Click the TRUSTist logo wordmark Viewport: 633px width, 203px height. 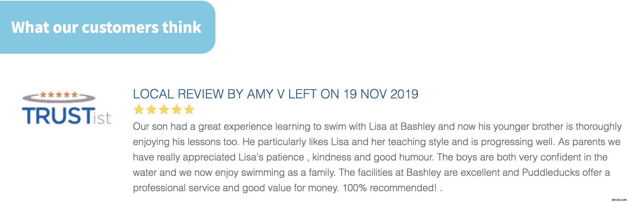tap(66, 116)
